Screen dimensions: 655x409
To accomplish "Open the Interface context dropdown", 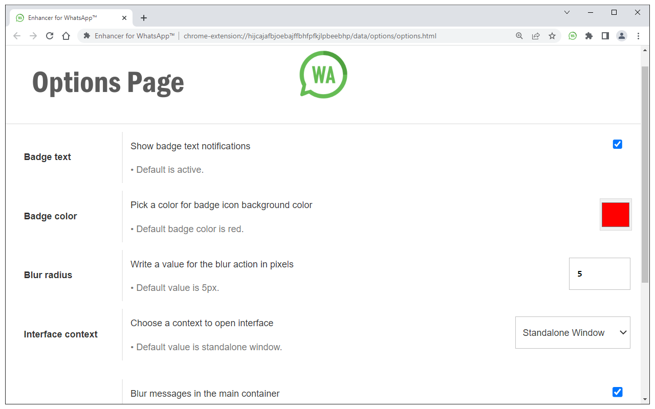I will pos(572,332).
